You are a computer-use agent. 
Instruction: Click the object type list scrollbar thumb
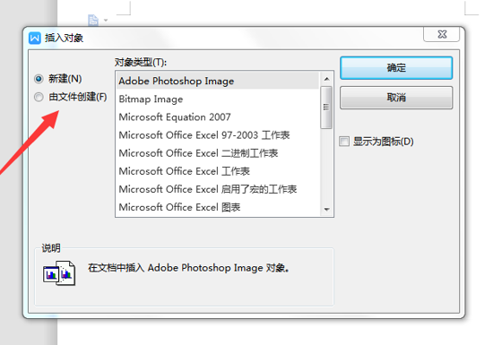(x=326, y=108)
